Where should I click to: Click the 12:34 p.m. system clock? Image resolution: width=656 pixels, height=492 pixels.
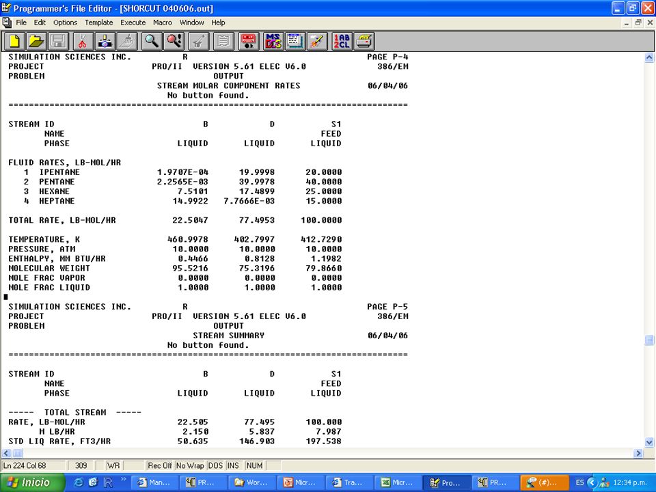[x=631, y=482]
